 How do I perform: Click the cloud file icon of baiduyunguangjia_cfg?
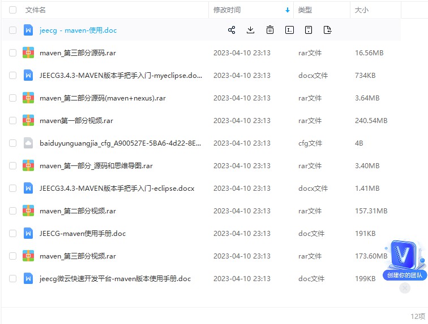point(28,143)
